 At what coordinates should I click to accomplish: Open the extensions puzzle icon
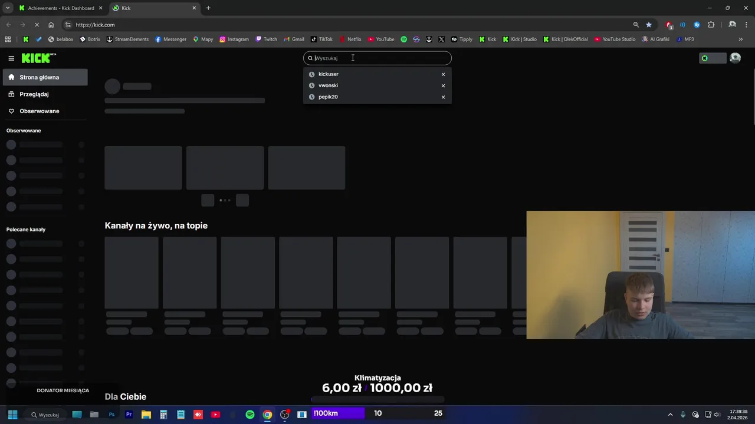coord(711,25)
